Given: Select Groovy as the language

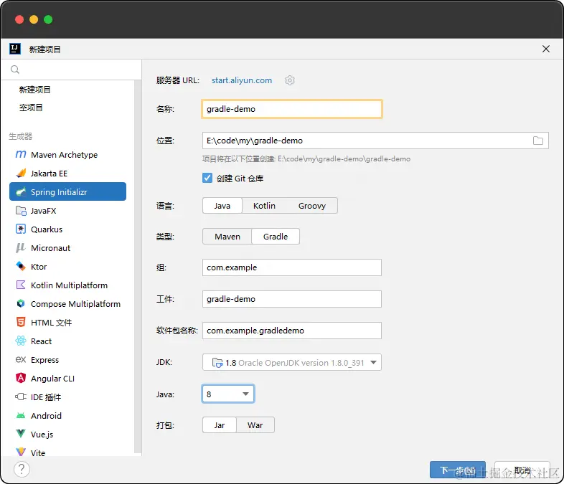Looking at the screenshot, I should click(x=312, y=206).
